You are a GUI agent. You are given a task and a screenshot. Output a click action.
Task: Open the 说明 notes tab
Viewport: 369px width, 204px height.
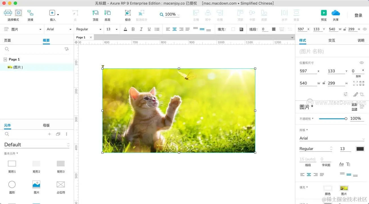(361, 40)
